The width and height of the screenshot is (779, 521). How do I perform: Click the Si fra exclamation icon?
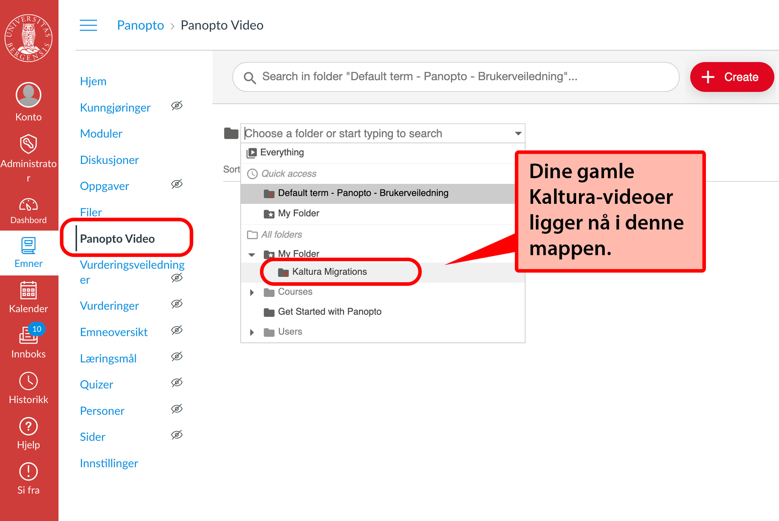[28, 472]
